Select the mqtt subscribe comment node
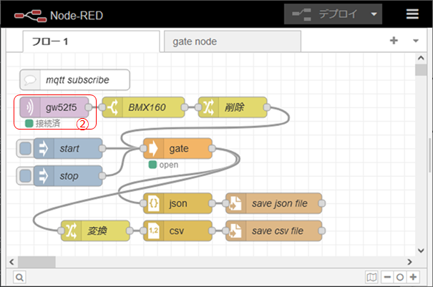433x287 pixels. (75, 79)
